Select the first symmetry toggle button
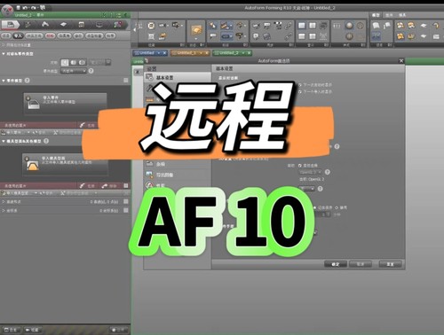 coord(65,63)
